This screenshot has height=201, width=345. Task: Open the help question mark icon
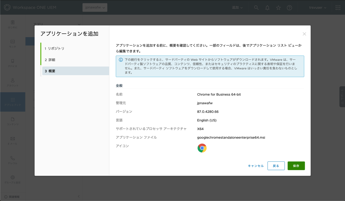(x=289, y=8)
